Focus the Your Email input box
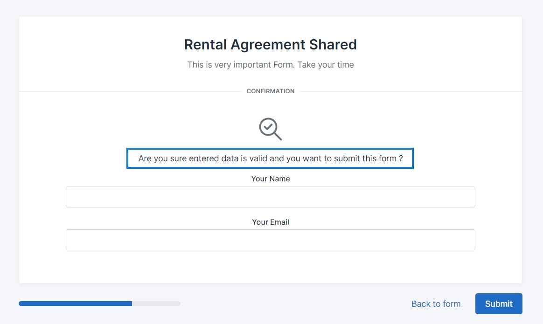Image resolution: width=543 pixels, height=324 pixels. pos(270,240)
